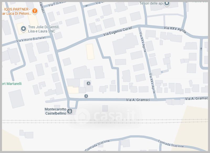Click the bus stop icon beside the grey buildings
This screenshot has width=210, height=153.
tap(89, 83)
